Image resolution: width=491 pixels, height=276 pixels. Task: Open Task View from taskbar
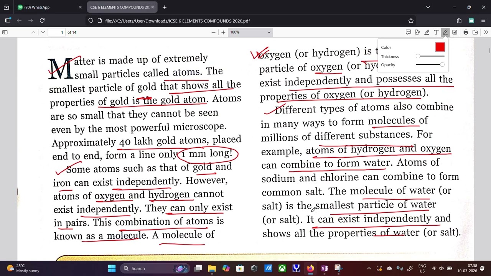tap(198, 268)
